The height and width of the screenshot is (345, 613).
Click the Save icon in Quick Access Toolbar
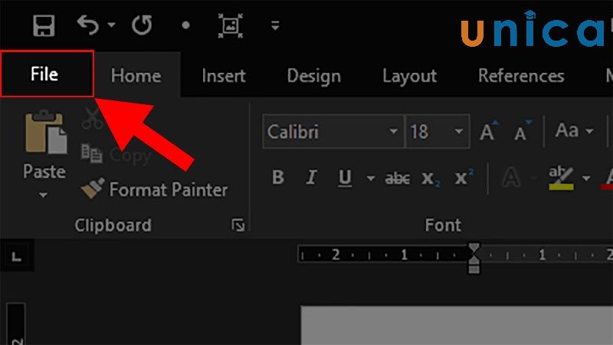point(44,26)
